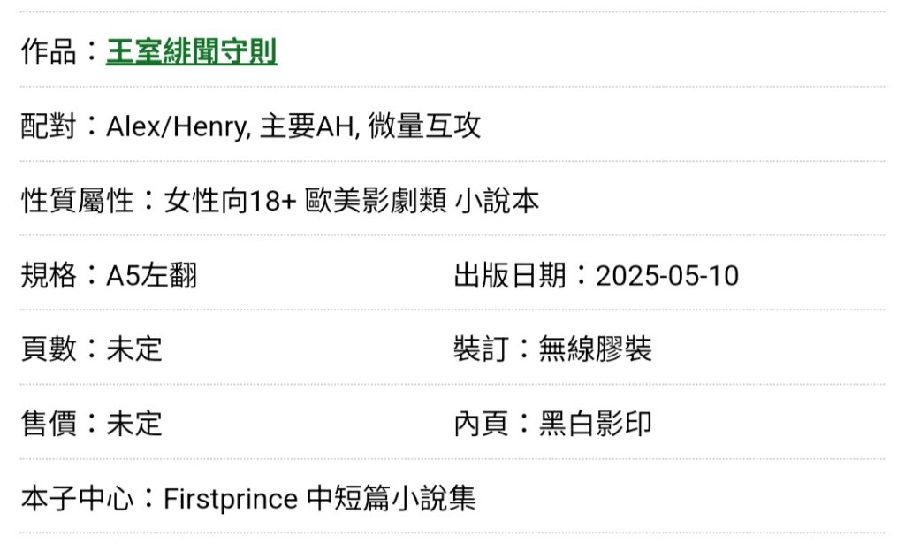Screen dimensions: 905x544
Task: Click the 規格 label
Action: (x=49, y=275)
